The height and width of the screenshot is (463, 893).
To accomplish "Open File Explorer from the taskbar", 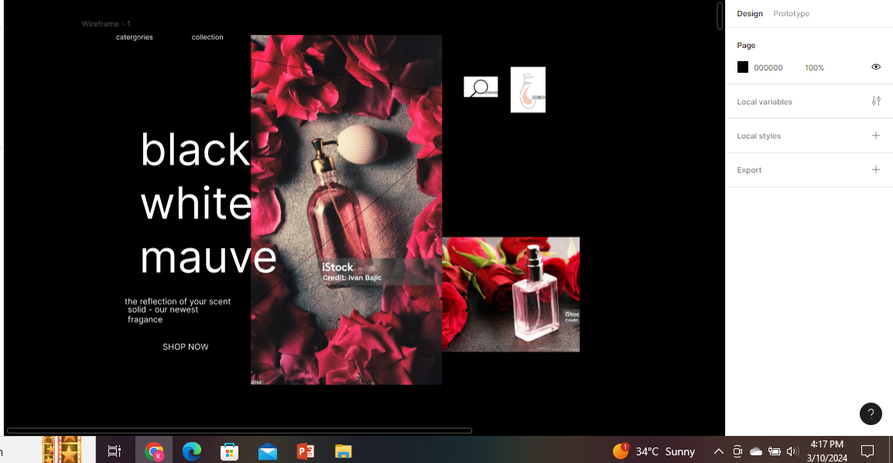I will click(x=343, y=451).
